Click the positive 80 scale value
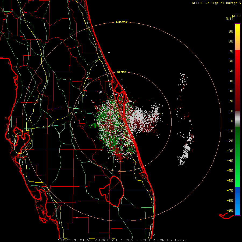The width and height of the screenshot is (242, 242). (231, 41)
